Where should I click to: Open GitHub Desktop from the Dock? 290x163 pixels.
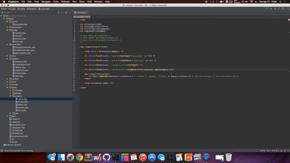[106, 158]
